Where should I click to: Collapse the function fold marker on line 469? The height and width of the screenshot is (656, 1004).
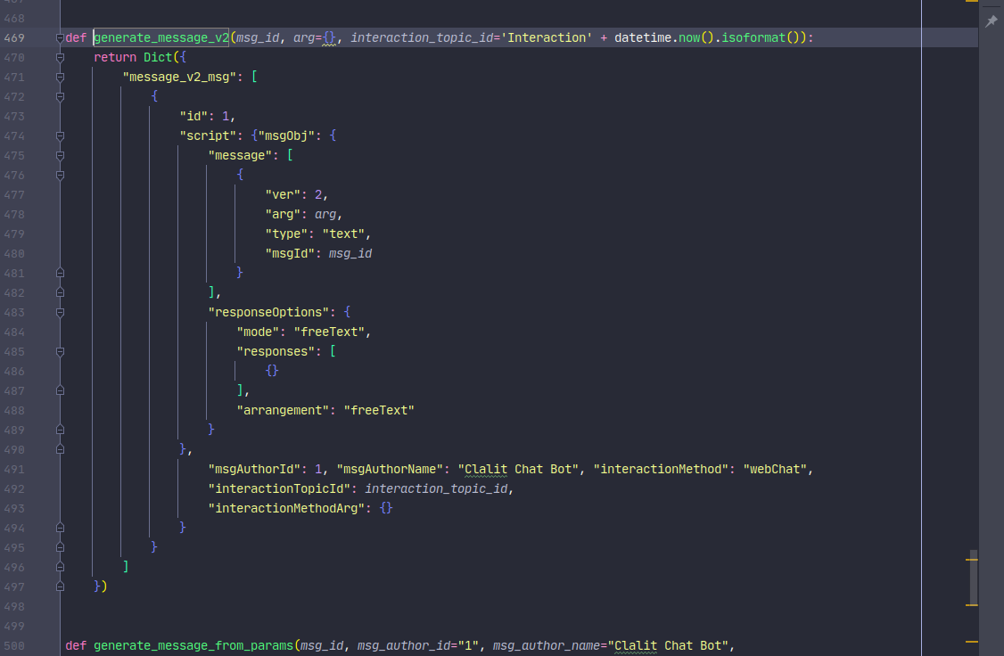61,37
